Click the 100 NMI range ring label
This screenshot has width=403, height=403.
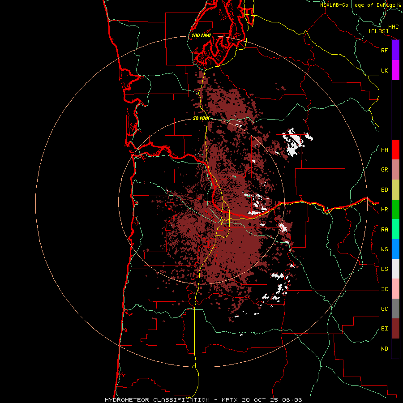pyautogui.click(x=201, y=35)
